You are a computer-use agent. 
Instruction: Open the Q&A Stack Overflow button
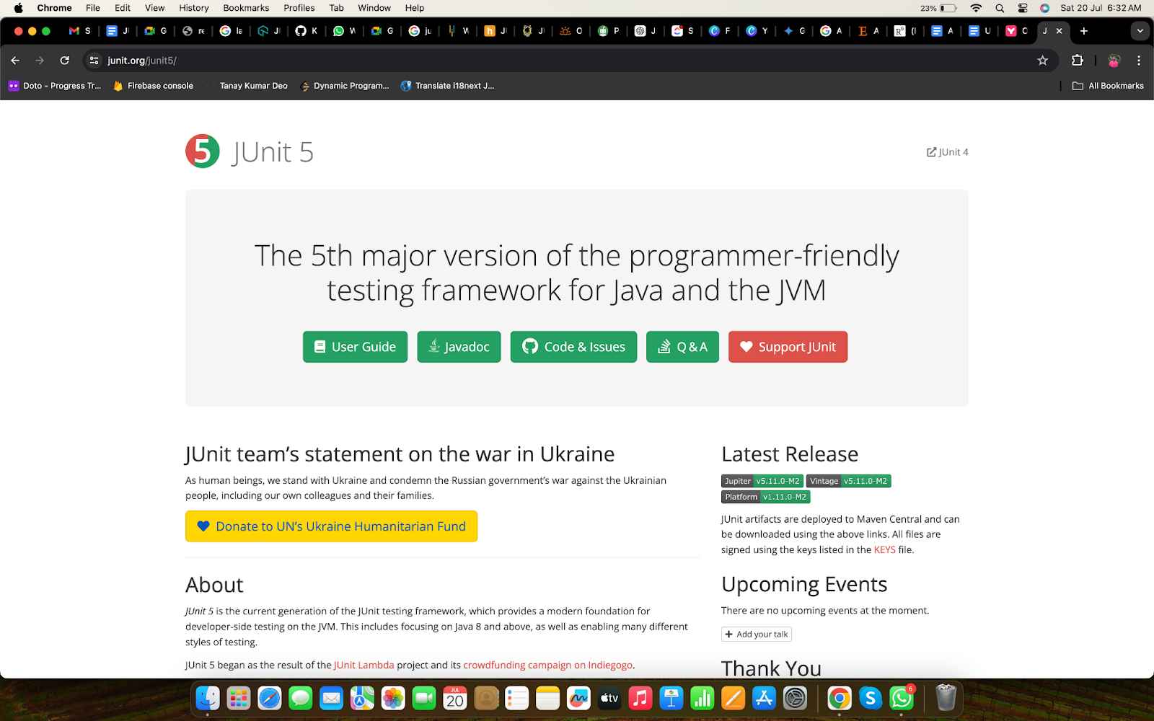(682, 347)
